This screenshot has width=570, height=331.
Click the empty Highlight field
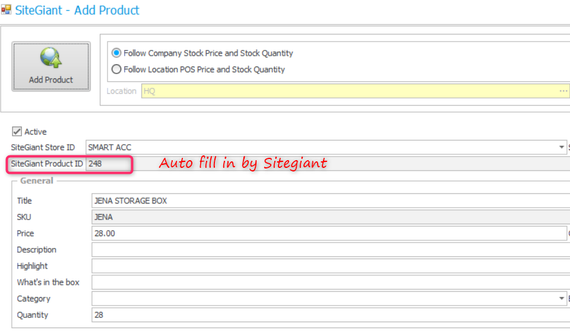coord(331,266)
